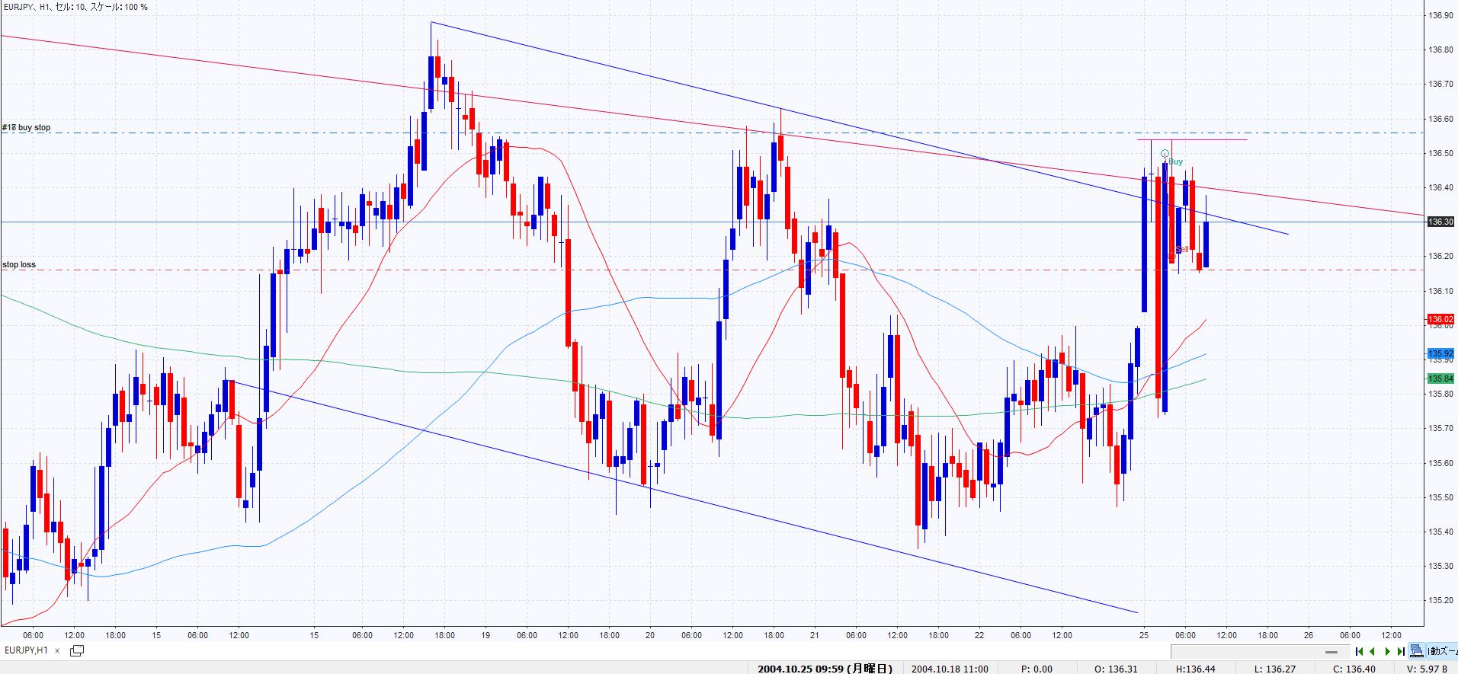Click the blue 135.92 moving average price tag

1440,353
